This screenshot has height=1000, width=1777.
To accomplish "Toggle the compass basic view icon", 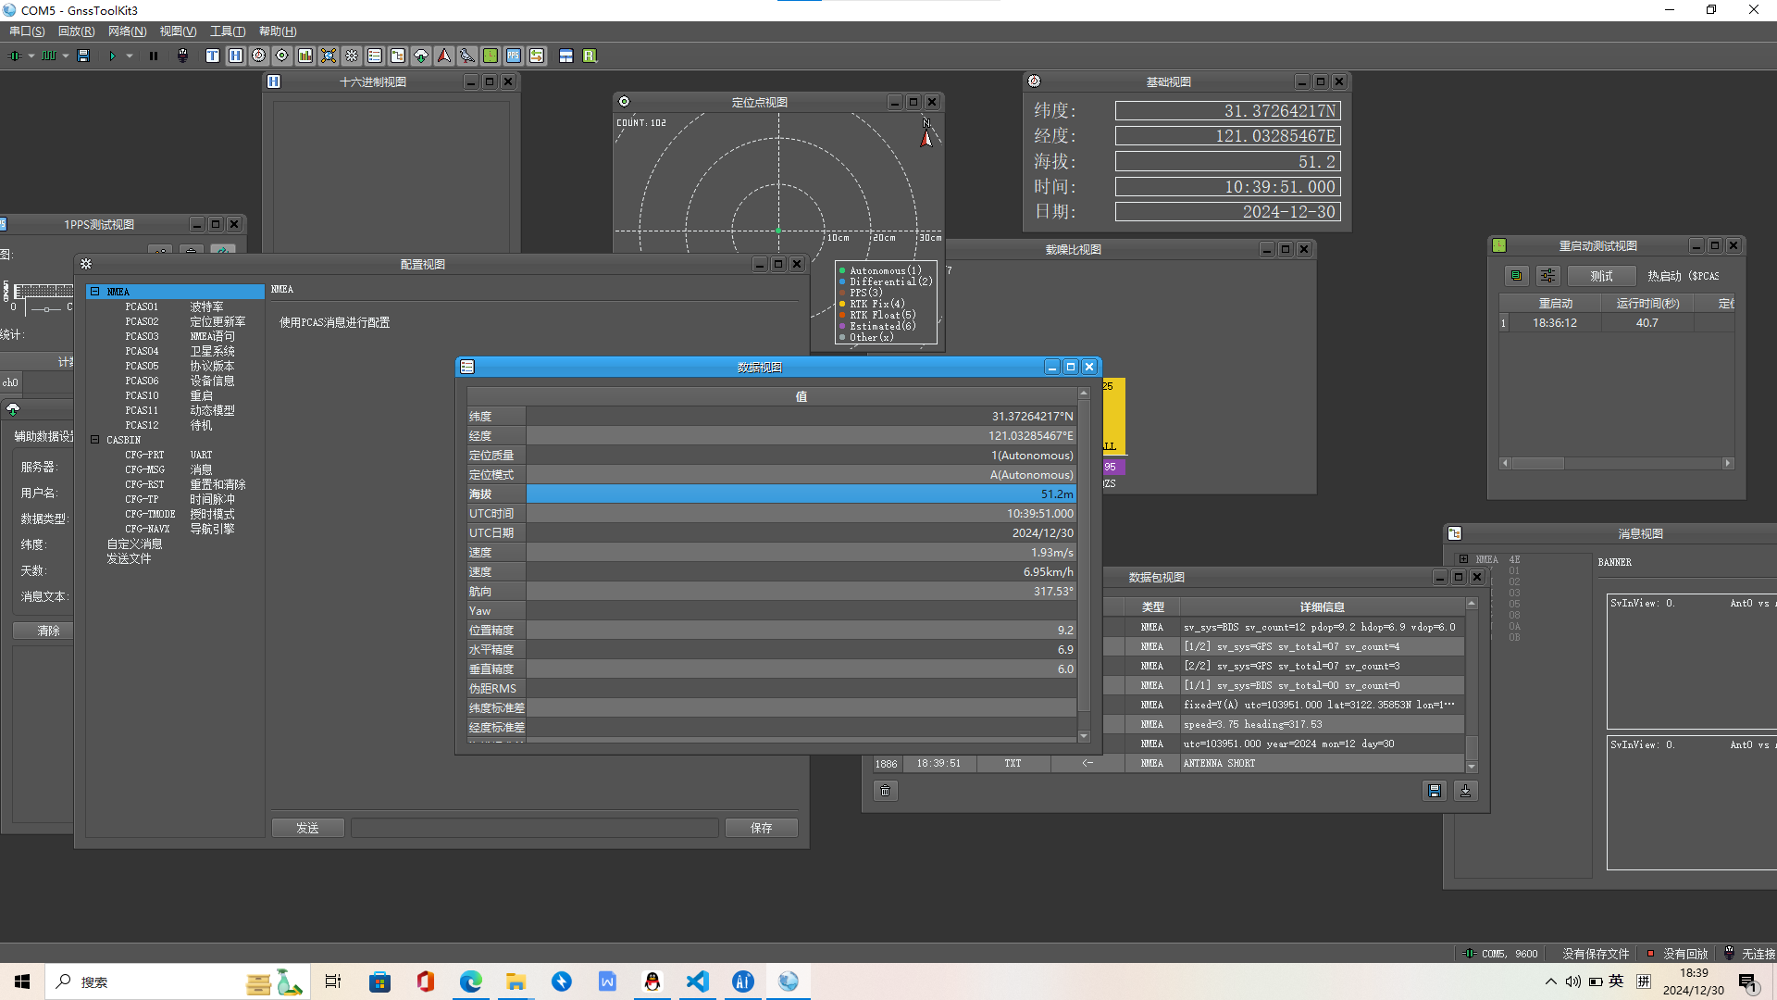I will coord(259,56).
